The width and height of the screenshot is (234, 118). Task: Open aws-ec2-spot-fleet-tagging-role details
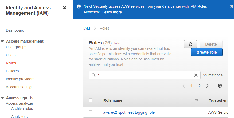pos(129,112)
